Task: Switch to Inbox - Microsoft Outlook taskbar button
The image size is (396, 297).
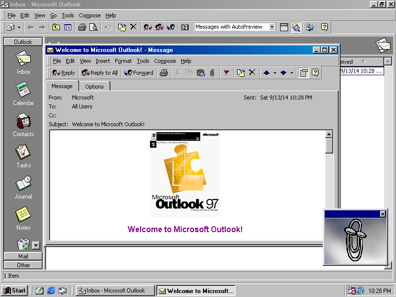Action: click(x=115, y=291)
